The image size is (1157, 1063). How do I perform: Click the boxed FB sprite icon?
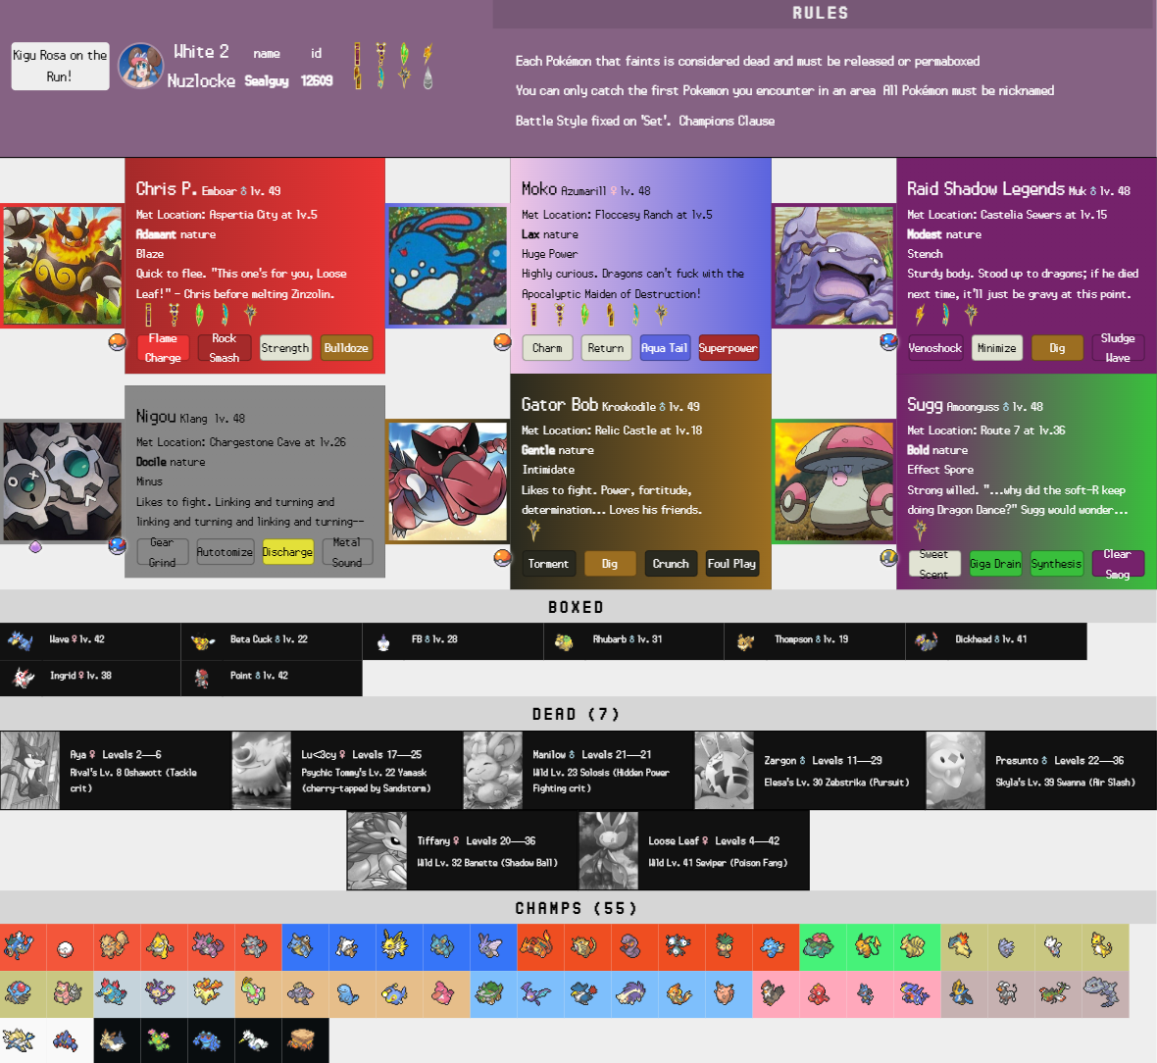383,642
